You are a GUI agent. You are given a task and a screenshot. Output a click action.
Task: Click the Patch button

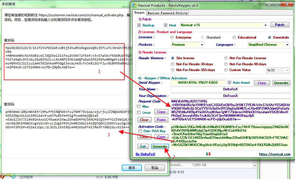pos(280,25)
